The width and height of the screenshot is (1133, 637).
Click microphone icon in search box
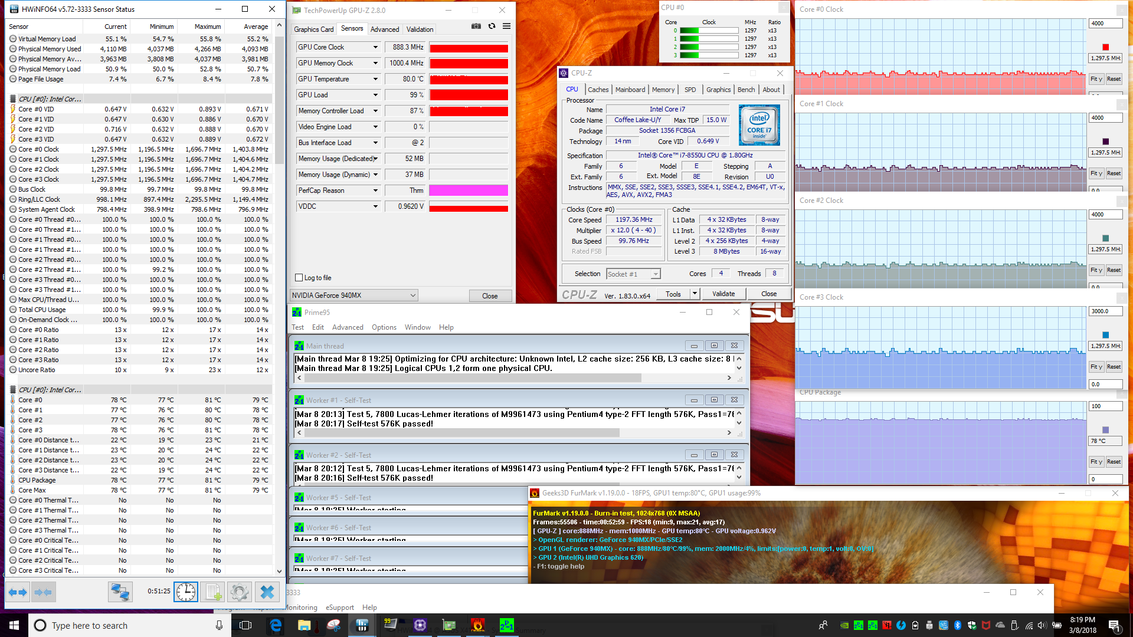219,625
